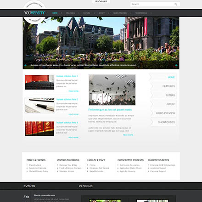Open the graduation caps photo
The image size is (202, 202).
tap(112, 90)
